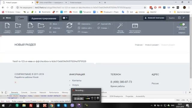
Task: Close the DevTools panel
Action: tap(190, 92)
